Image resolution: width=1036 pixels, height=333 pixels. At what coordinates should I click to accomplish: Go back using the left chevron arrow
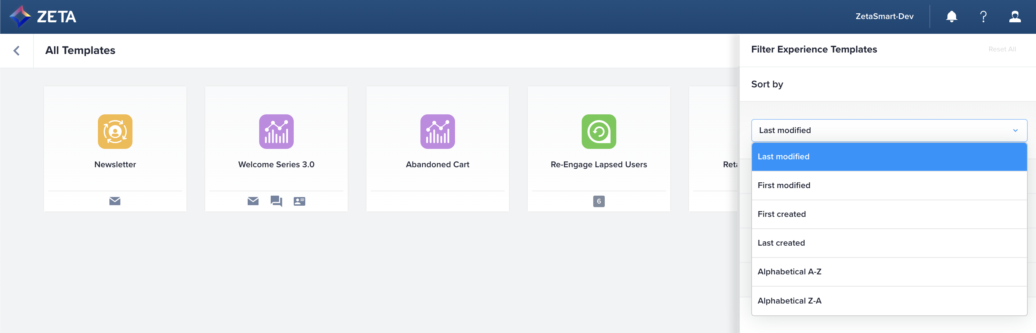(x=17, y=51)
